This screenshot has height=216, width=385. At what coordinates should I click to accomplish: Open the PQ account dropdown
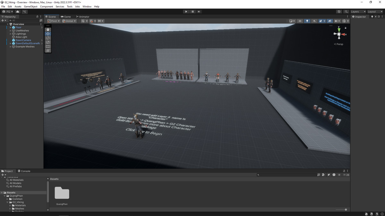(7, 12)
